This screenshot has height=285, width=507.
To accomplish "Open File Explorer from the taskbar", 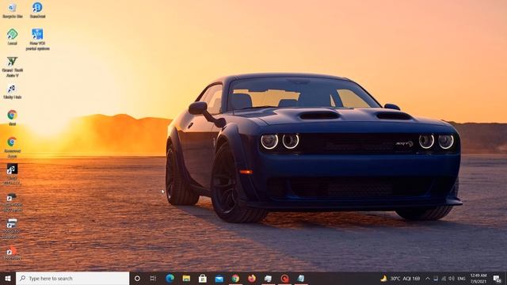I will (x=186, y=278).
